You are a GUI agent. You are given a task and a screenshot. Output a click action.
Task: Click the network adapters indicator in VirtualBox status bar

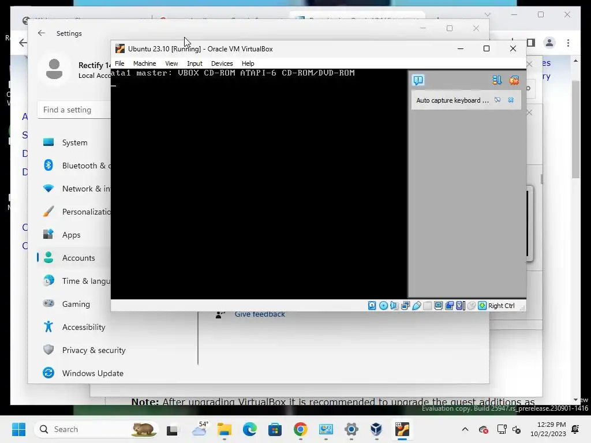[x=406, y=306]
